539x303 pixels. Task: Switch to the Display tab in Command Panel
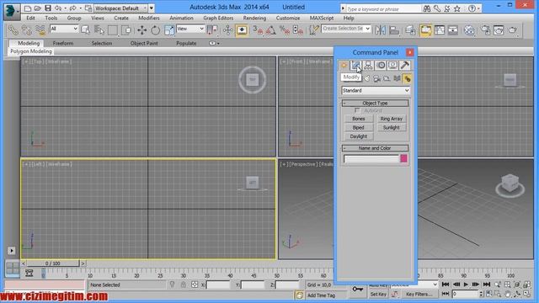[x=392, y=65]
